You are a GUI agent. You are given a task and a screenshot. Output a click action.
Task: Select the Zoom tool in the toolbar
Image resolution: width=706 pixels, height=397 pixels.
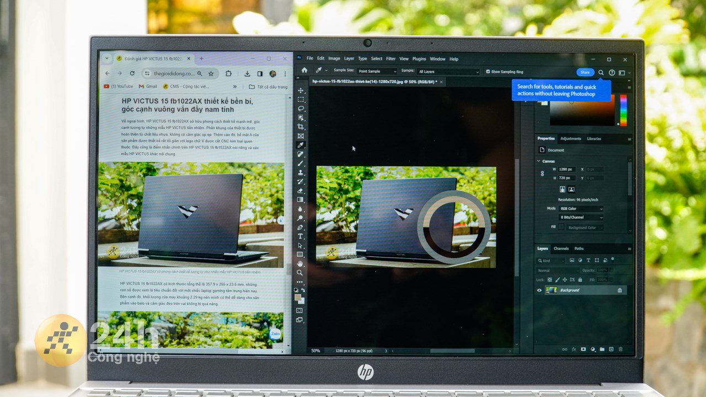tap(301, 272)
